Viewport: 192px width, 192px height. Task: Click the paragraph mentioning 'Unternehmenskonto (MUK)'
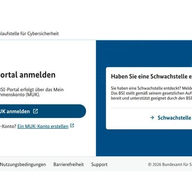tap(32, 92)
